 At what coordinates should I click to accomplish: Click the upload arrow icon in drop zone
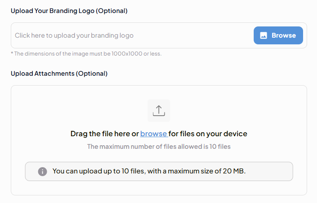[x=159, y=111]
